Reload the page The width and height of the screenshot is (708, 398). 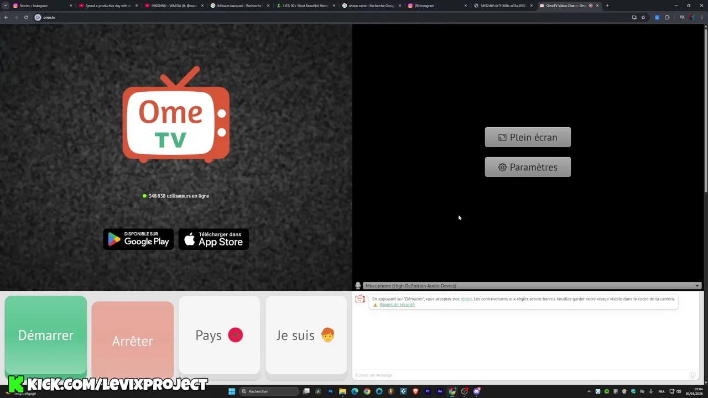pyautogui.click(x=26, y=17)
